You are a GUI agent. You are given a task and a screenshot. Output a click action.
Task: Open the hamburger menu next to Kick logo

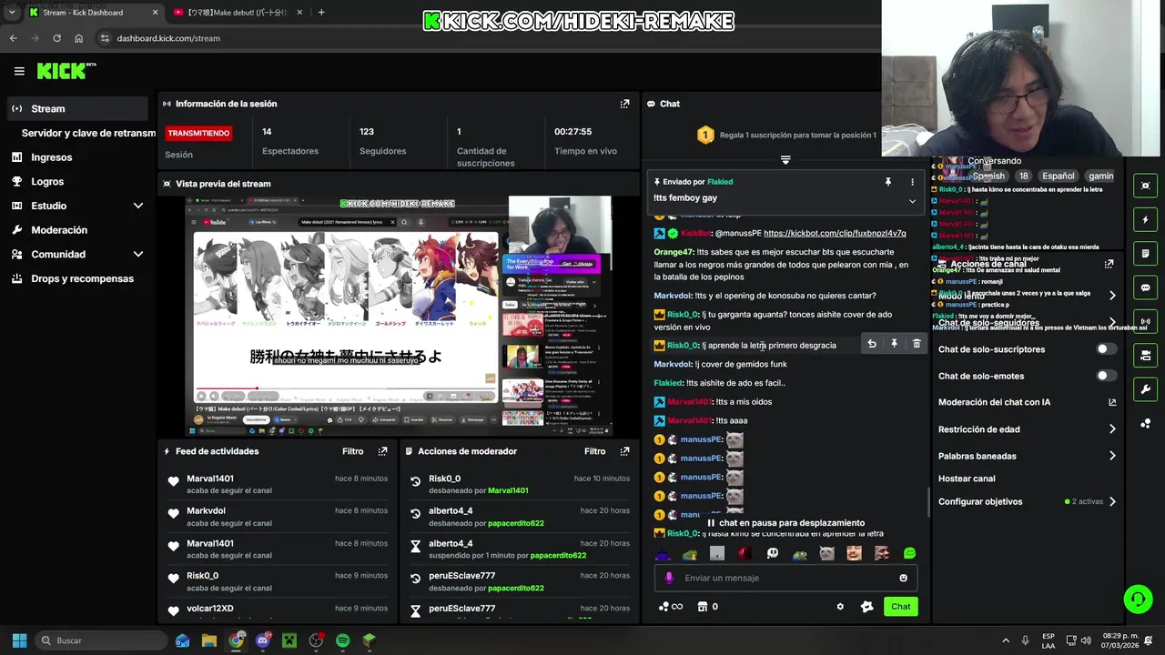point(19,71)
